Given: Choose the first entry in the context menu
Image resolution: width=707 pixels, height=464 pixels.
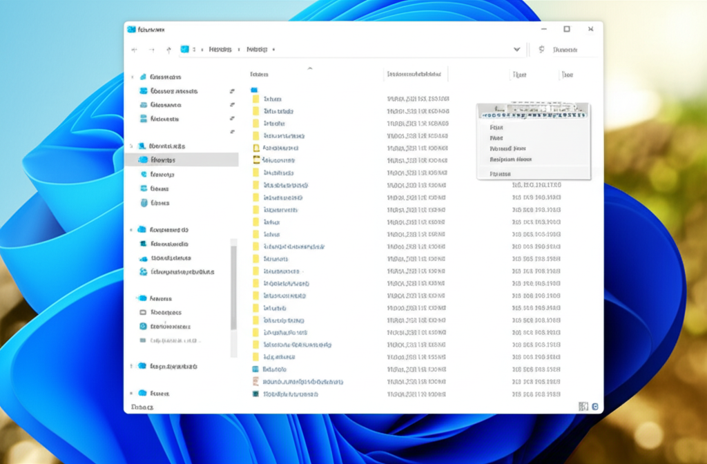Looking at the screenshot, I should click(496, 128).
